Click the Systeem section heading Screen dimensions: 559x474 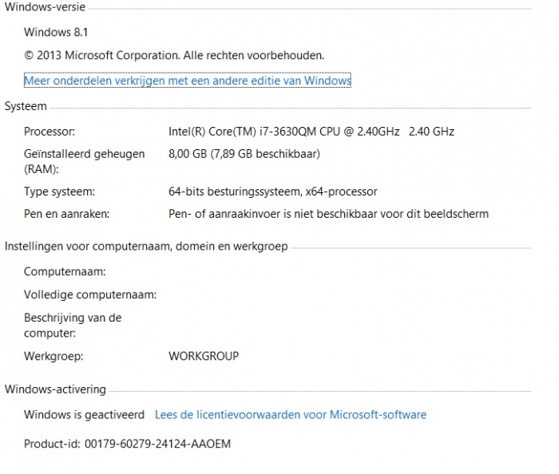pos(26,106)
